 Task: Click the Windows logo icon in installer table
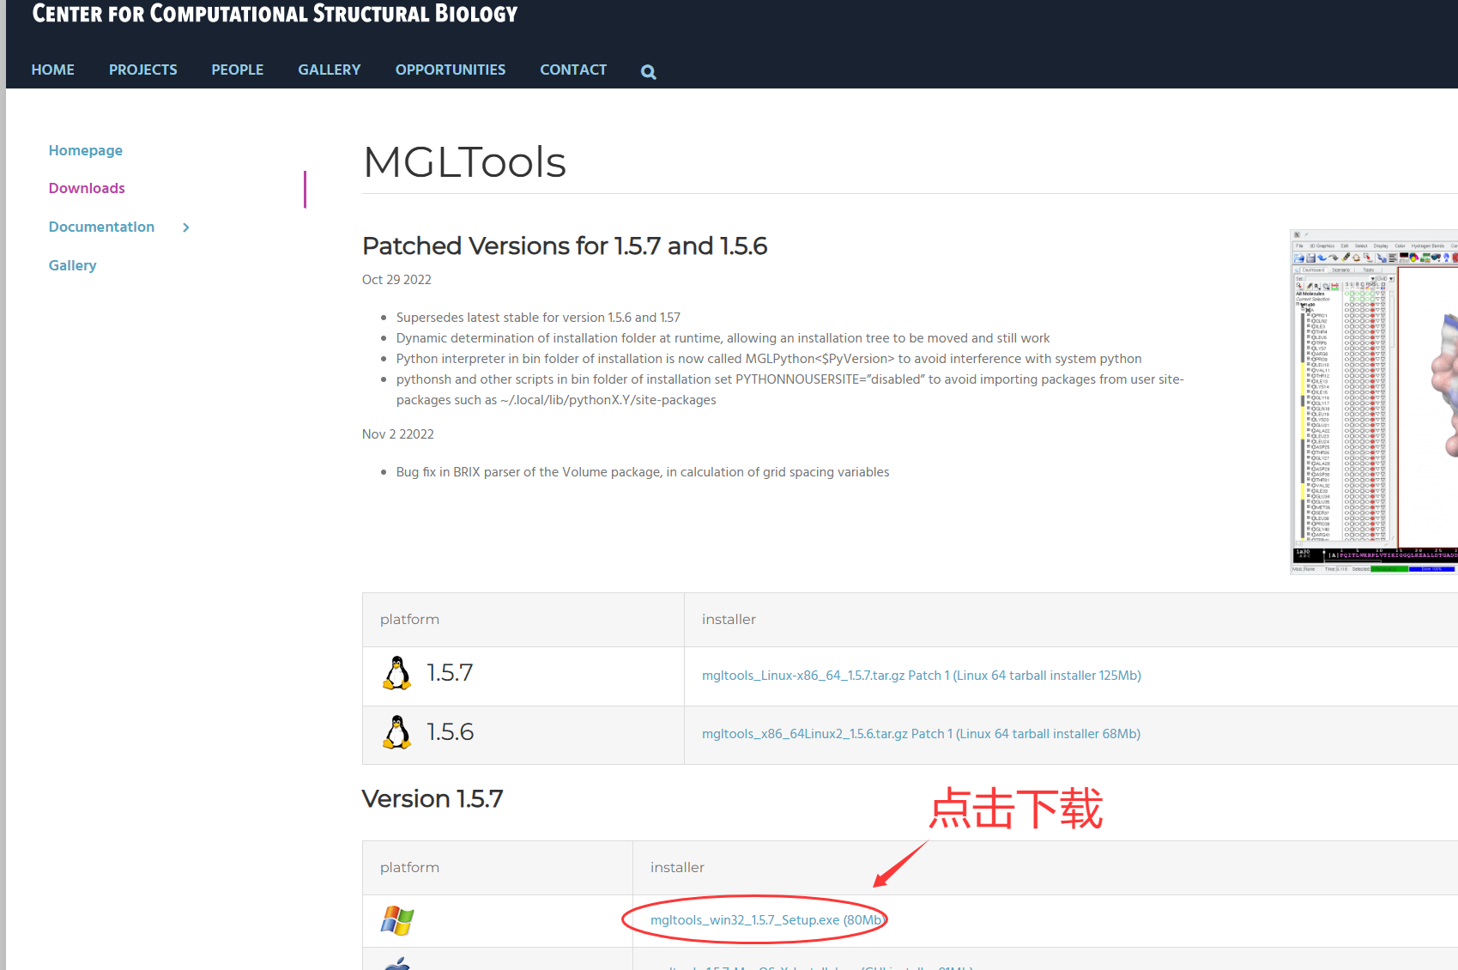[x=397, y=920]
